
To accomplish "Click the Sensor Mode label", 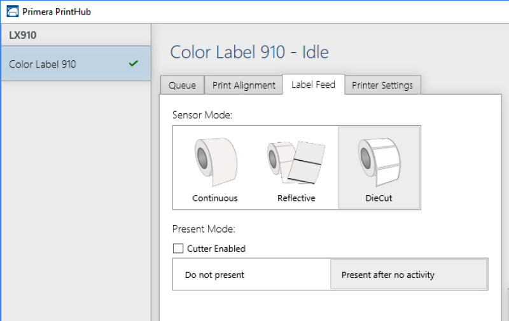I will 202,115.
